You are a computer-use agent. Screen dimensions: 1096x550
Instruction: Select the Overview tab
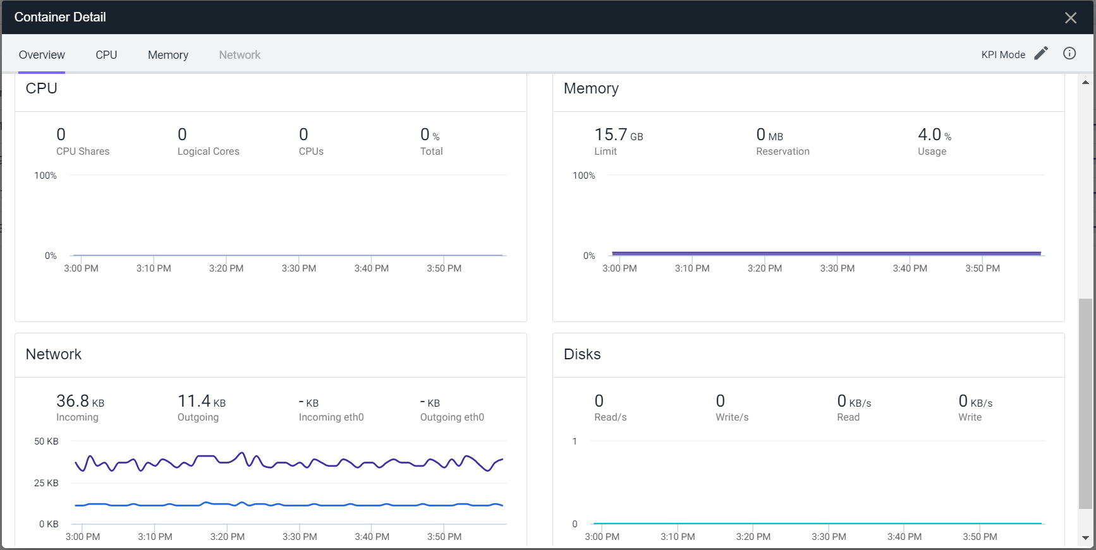pyautogui.click(x=42, y=55)
